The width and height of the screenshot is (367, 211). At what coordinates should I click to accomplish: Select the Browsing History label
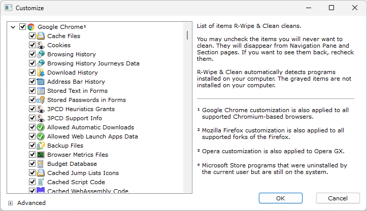[72, 54]
